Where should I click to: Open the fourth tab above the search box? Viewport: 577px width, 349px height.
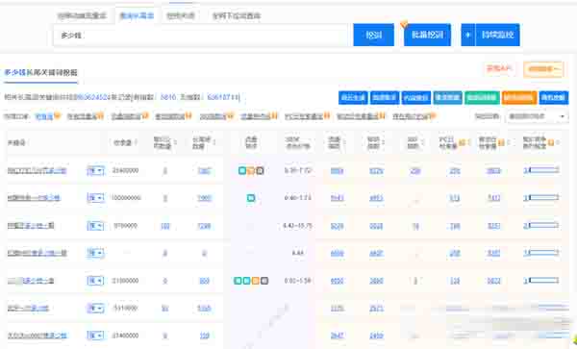pos(237,15)
